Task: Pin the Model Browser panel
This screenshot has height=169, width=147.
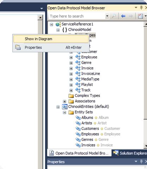Action: tap(141, 8)
